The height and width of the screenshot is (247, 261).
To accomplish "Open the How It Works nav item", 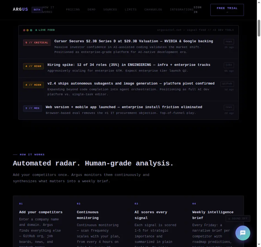I will [48, 10].
